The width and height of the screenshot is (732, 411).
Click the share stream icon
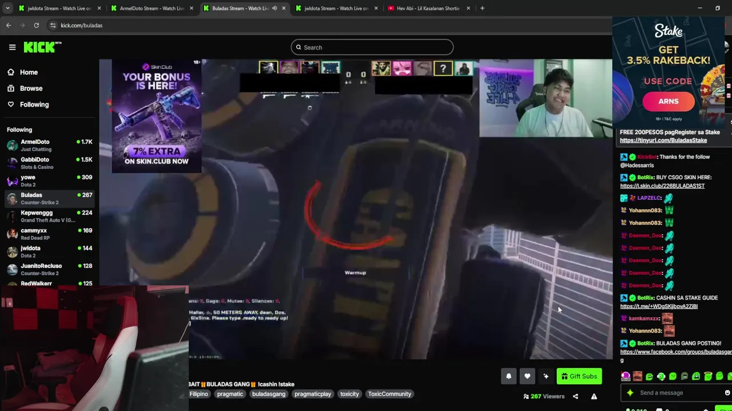[x=575, y=396]
